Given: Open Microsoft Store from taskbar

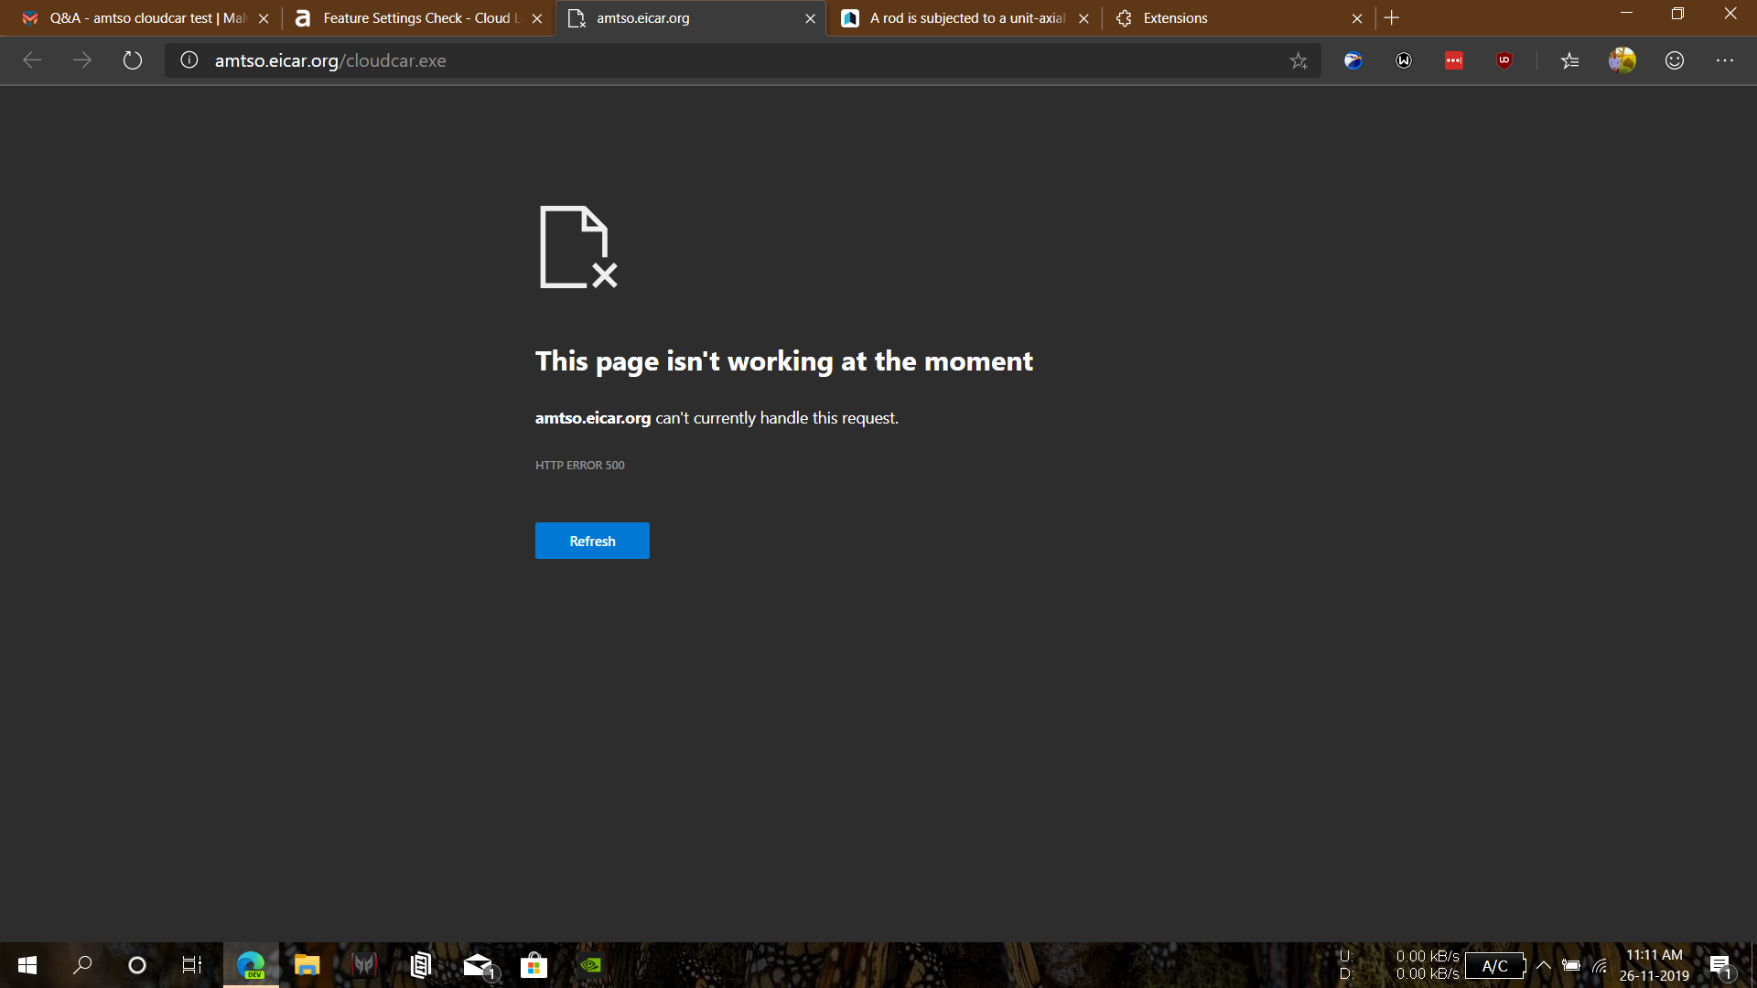Looking at the screenshot, I should click(x=534, y=965).
